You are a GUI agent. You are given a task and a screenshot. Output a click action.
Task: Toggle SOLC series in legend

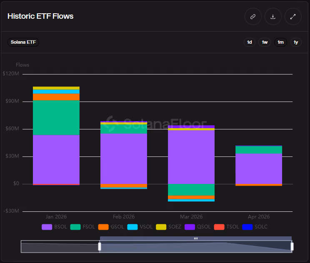pyautogui.click(x=255, y=227)
